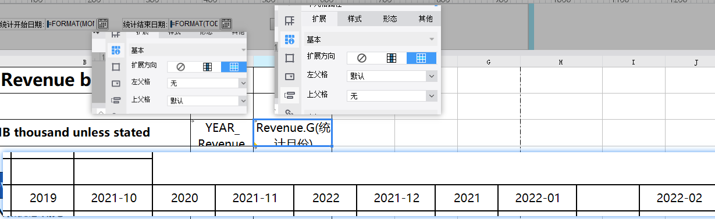Screen dimensions: 715x219
Task: Open cell element icon in right panel sidebar
Action: 289,21
